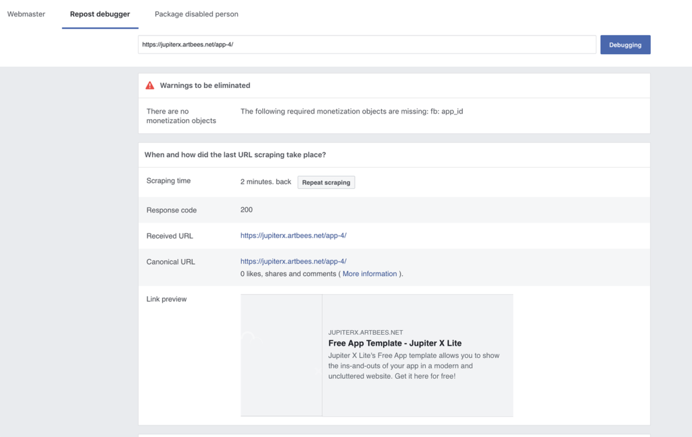
Task: Click the red warning triangle icon
Action: point(150,86)
